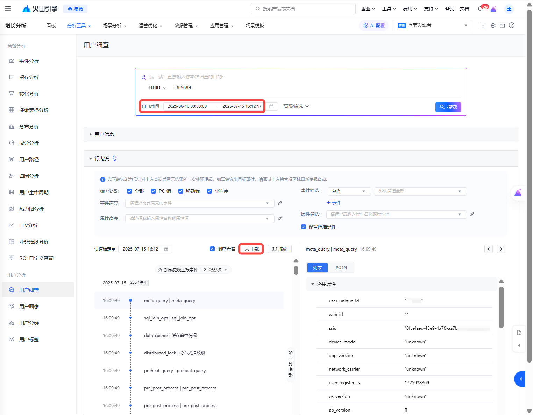Click the help question mark icon
Screen dimensions: 533x415
tap(512, 26)
